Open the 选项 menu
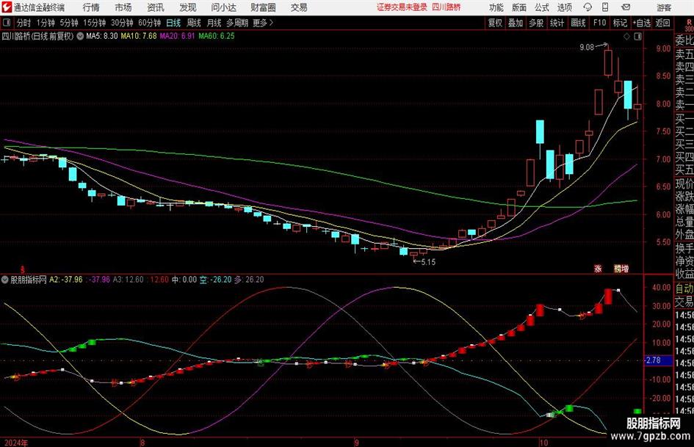 (565, 7)
